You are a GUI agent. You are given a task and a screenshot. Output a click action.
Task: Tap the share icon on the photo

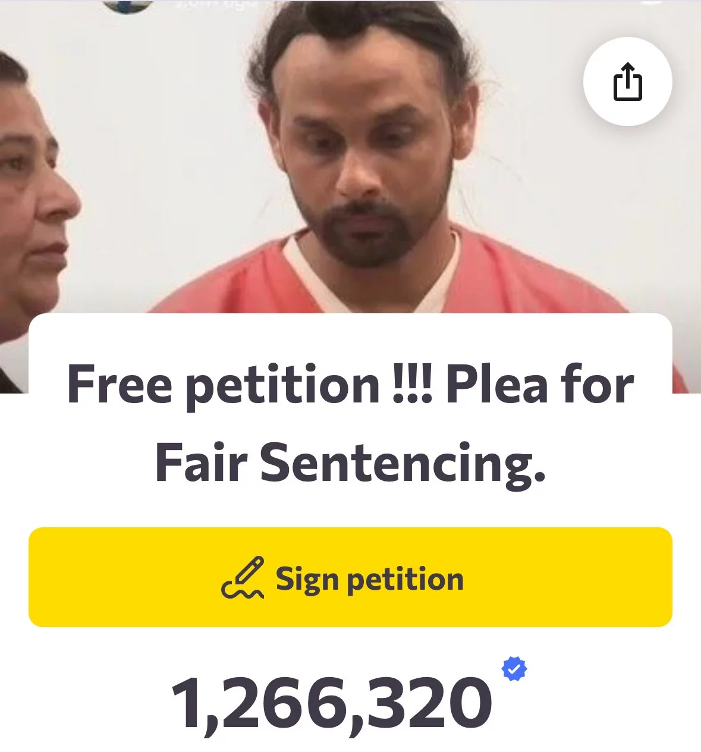tap(627, 81)
